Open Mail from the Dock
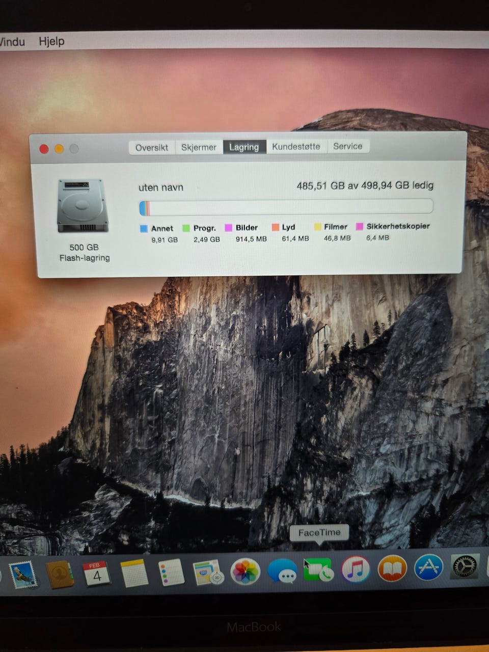Screen dimensions: 489x652 tap(23, 575)
